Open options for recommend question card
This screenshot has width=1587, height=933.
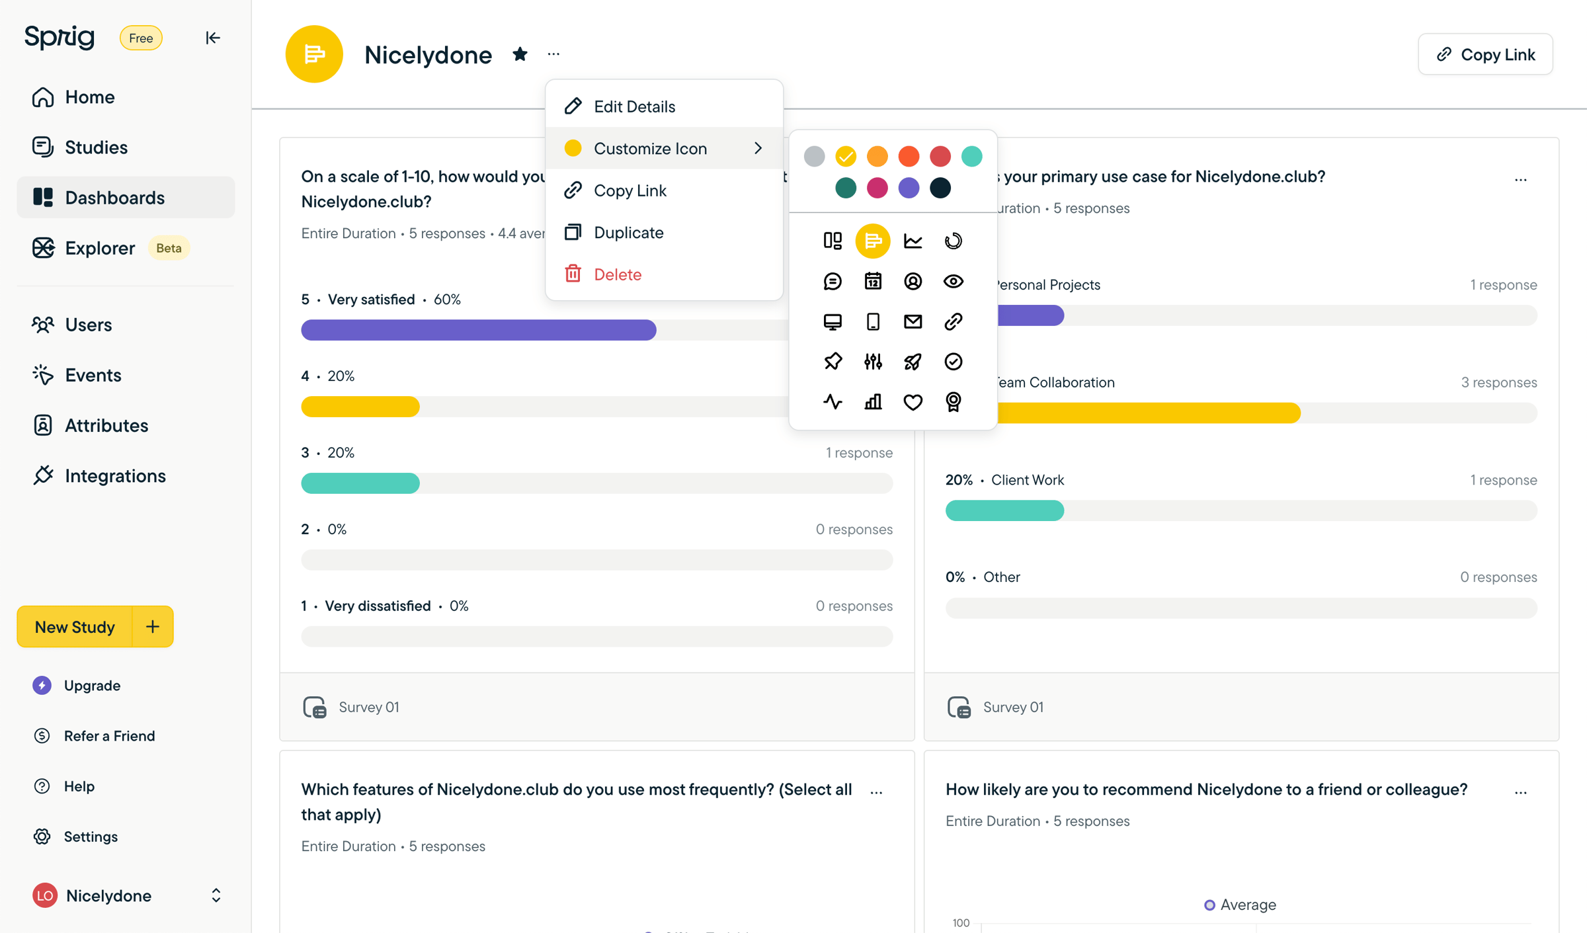coord(1520,792)
